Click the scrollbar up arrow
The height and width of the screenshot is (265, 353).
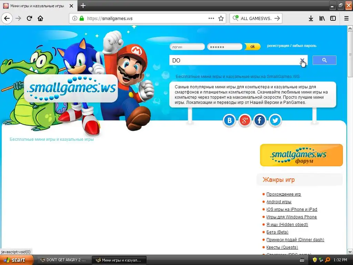point(350,28)
